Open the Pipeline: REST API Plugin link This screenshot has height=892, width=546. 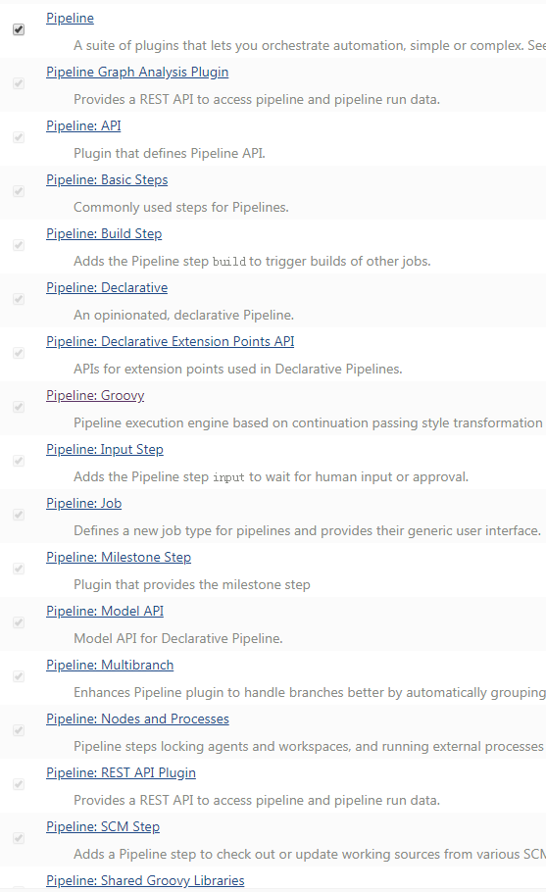[121, 772]
